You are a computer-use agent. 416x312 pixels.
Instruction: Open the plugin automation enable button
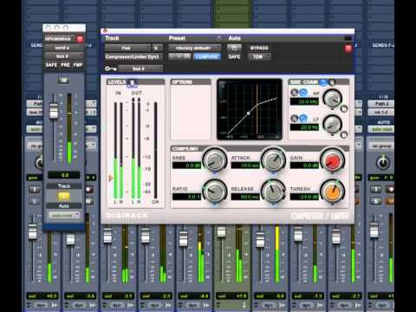coord(234,48)
